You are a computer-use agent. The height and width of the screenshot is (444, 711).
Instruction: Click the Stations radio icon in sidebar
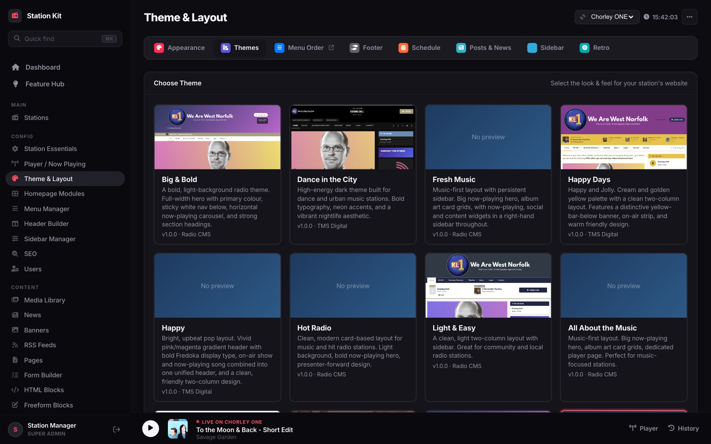15,118
